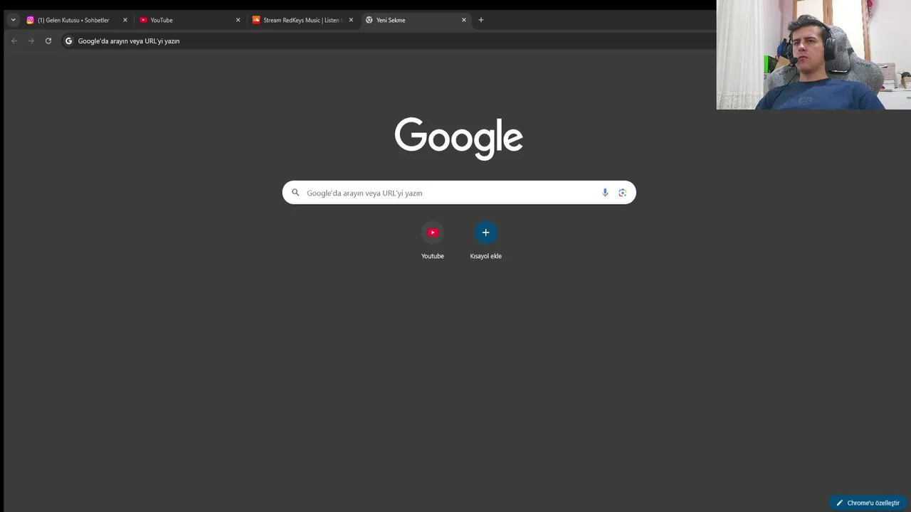
Task: Open the tab search dropdown arrow
Action: (13, 20)
